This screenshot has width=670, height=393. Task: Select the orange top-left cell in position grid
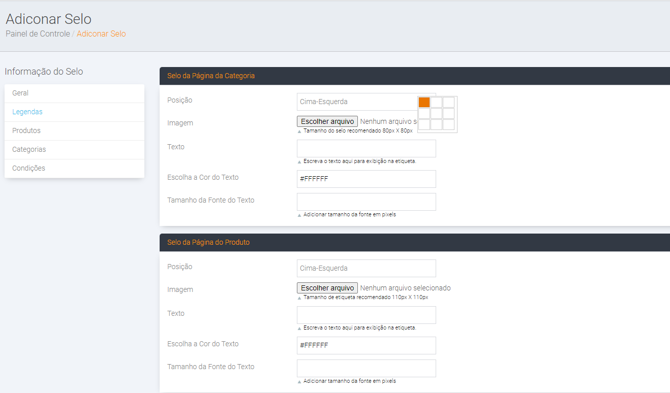424,103
